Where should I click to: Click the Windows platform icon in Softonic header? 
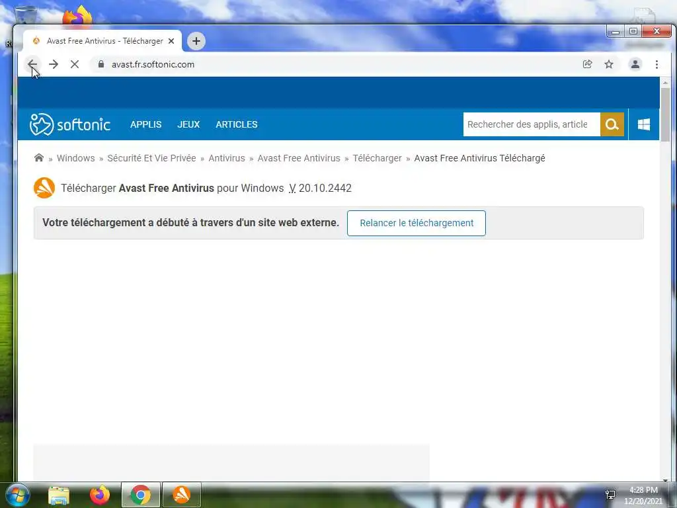coord(644,124)
